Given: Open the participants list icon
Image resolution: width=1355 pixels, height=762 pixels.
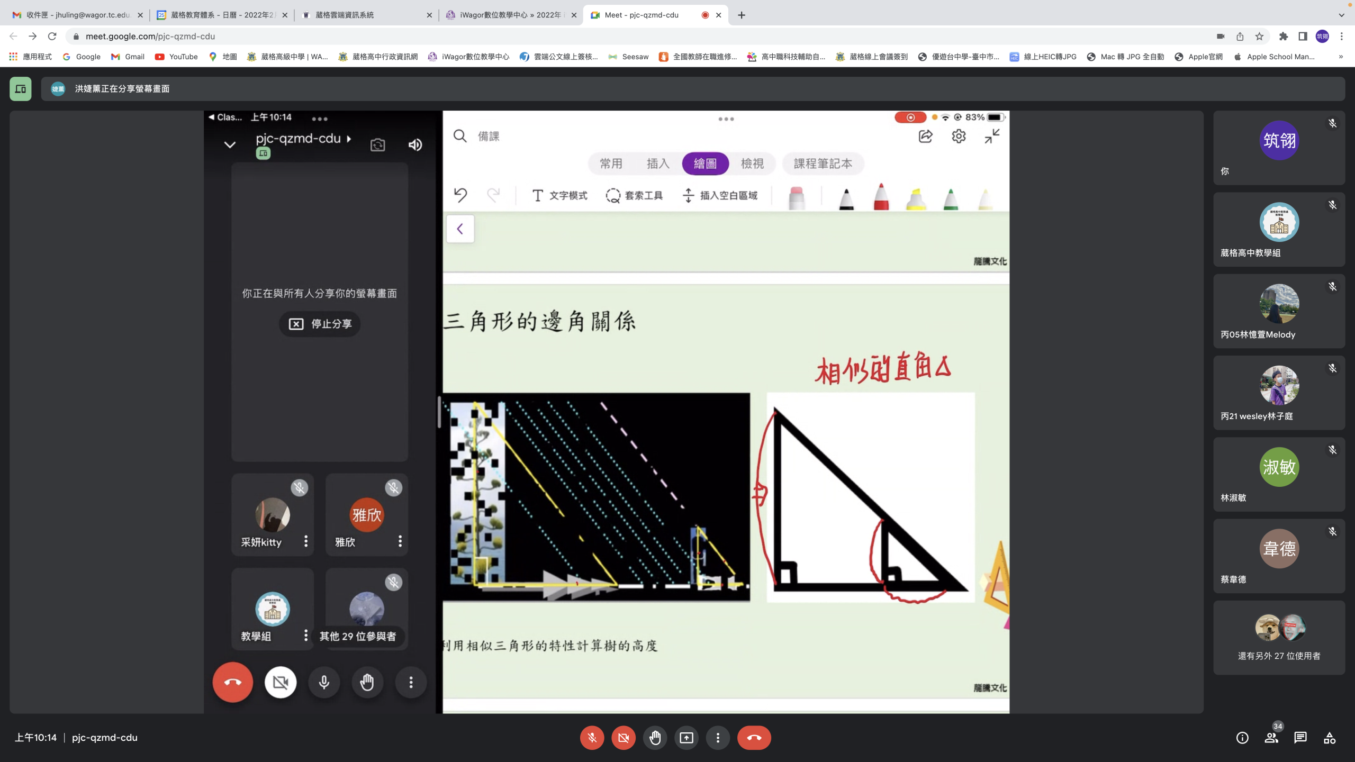Looking at the screenshot, I should coord(1271,738).
